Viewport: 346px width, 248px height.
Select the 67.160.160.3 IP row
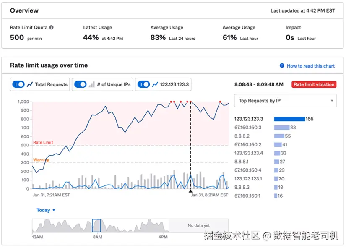(265, 128)
